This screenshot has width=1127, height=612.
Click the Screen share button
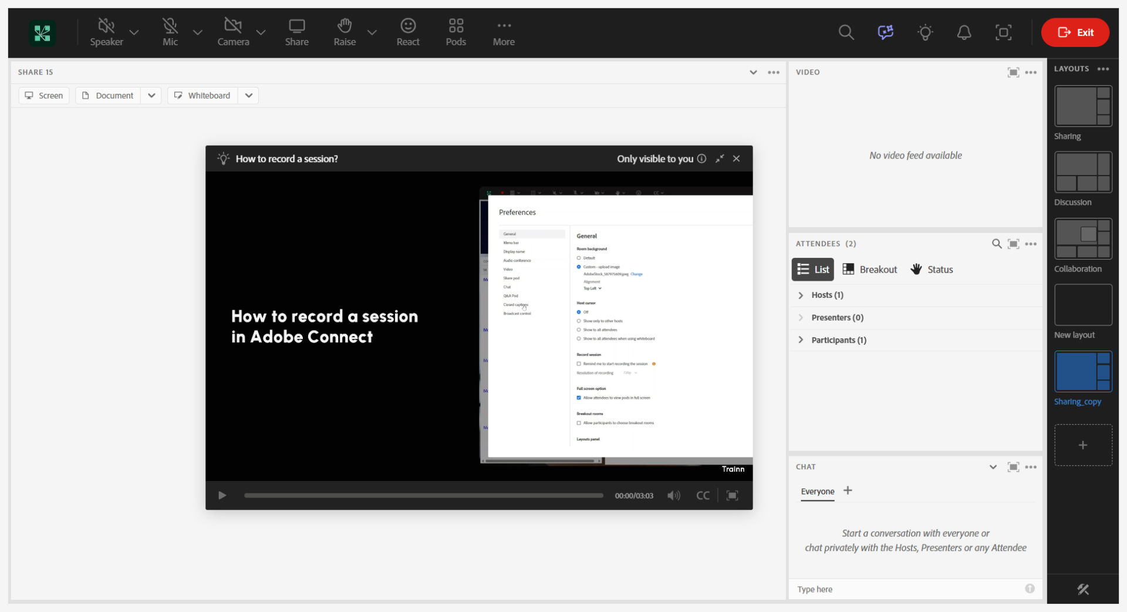click(x=44, y=95)
